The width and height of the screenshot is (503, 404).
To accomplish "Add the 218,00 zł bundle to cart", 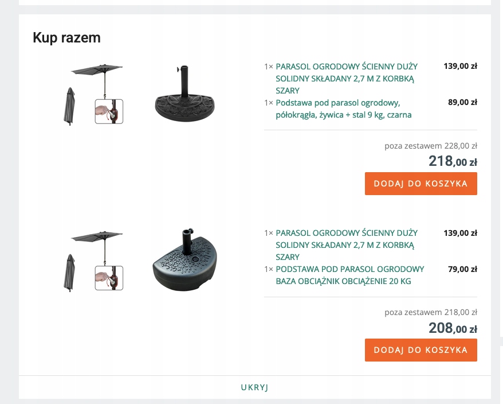I will (x=421, y=184).
